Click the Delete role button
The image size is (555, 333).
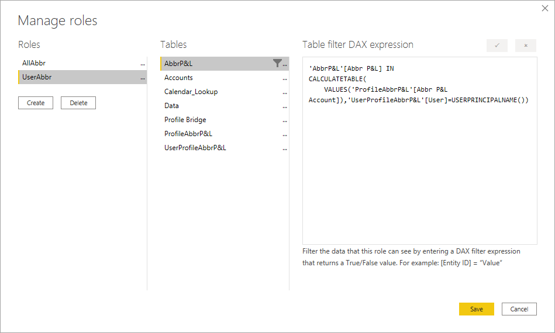tap(78, 103)
